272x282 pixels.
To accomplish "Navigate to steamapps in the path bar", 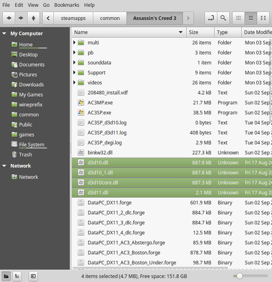I will (x=73, y=18).
